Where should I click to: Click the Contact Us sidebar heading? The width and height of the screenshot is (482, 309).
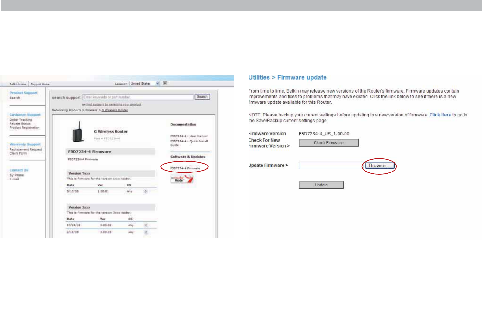coord(19,170)
